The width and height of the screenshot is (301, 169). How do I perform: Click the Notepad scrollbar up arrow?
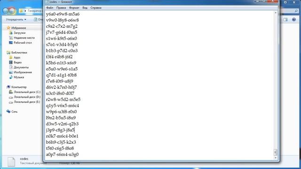tap(276, 13)
